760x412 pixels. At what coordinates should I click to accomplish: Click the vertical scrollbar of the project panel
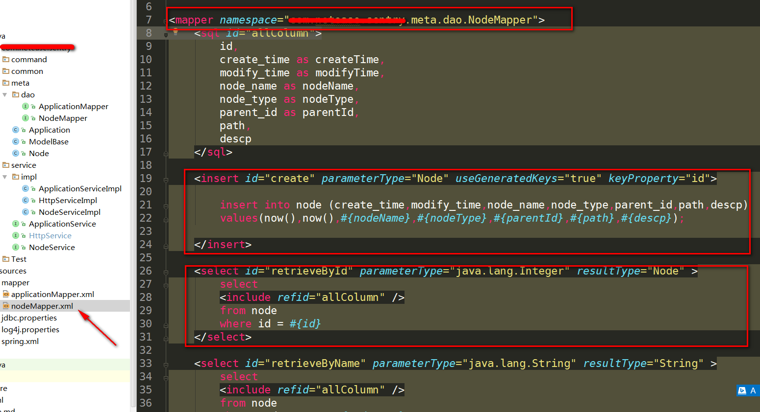click(133, 196)
